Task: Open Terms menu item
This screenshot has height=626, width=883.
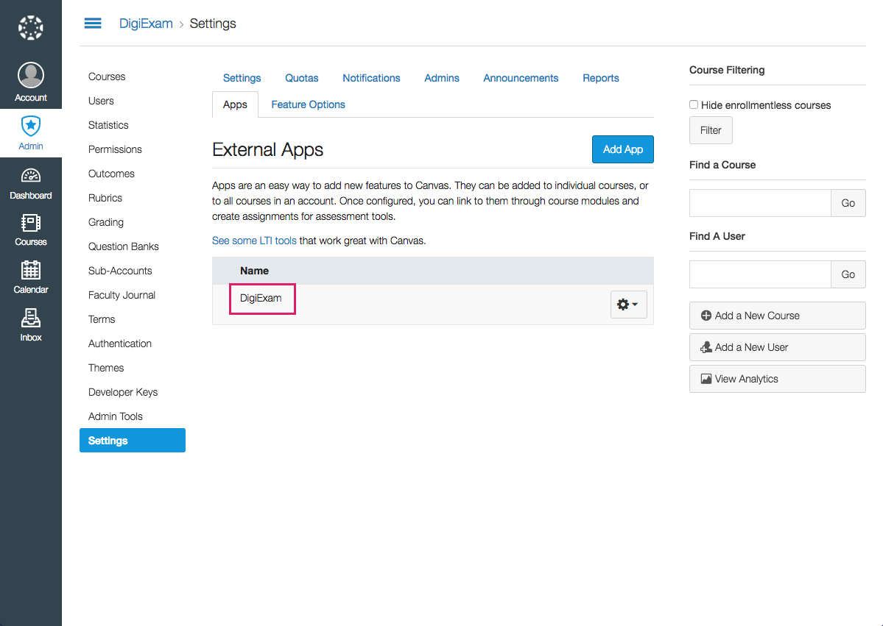Action: [x=102, y=319]
